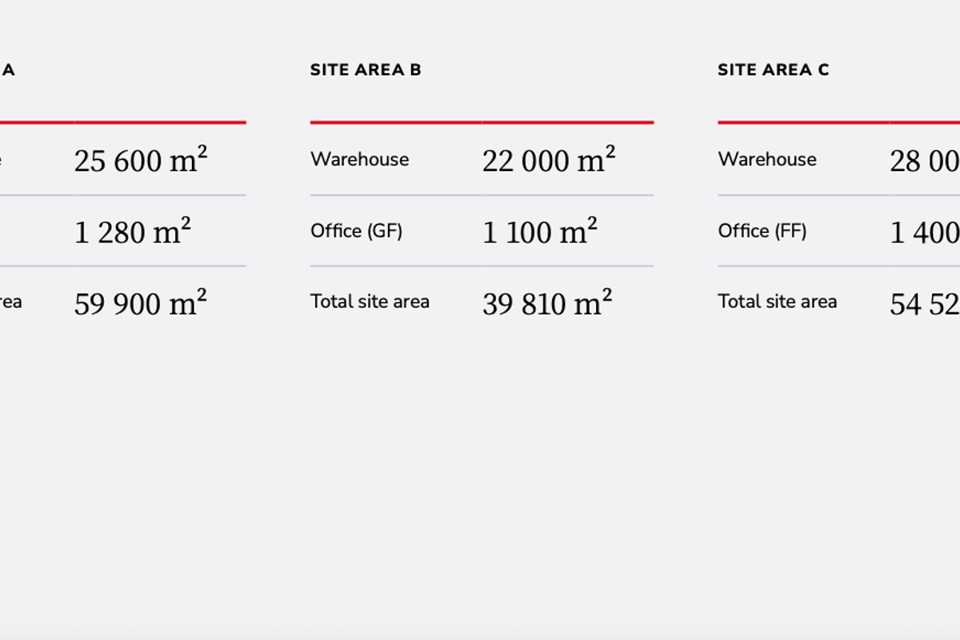Select the Warehouse label under Site Area C
Viewport: 960px width, 640px height.
[767, 159]
